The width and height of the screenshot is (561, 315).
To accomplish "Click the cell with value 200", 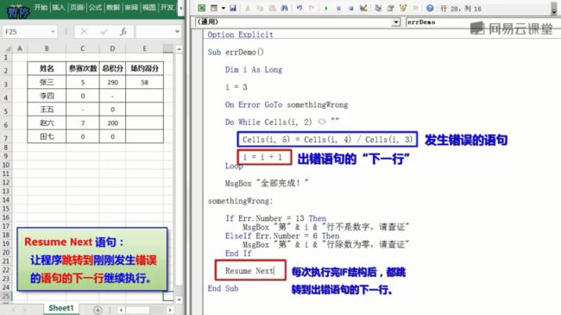I will point(112,123).
